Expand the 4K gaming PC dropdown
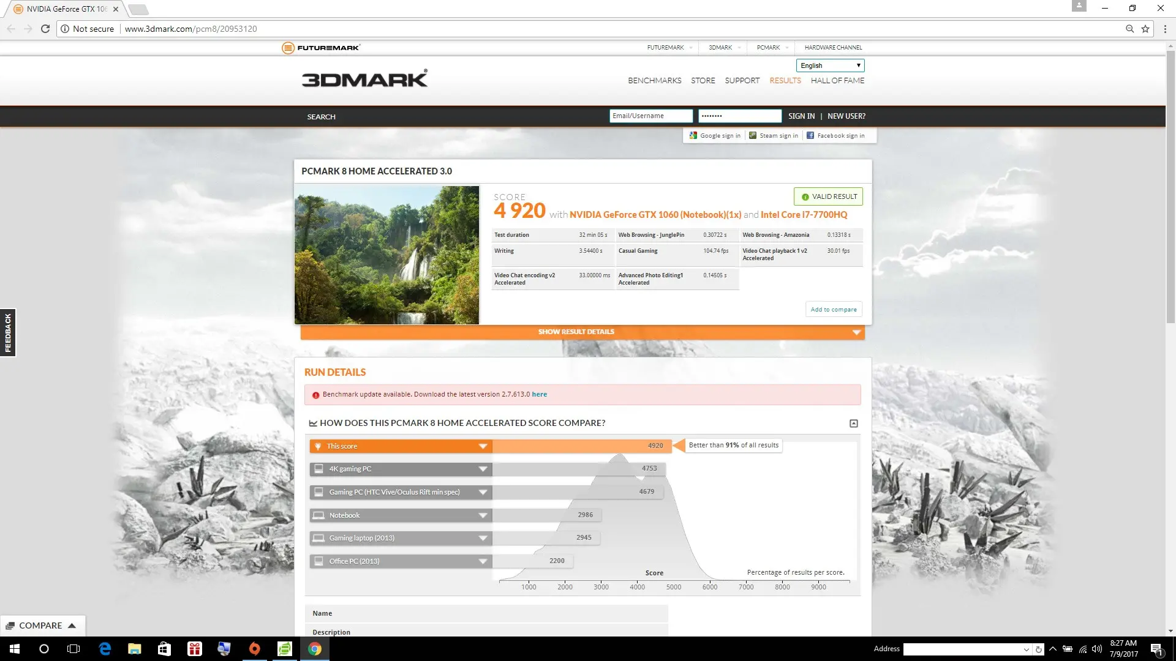This screenshot has width=1176, height=661. pos(483,469)
